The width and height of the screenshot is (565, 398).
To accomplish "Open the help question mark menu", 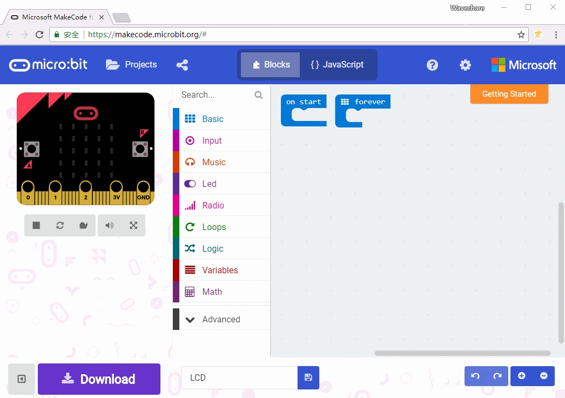I will click(x=432, y=65).
